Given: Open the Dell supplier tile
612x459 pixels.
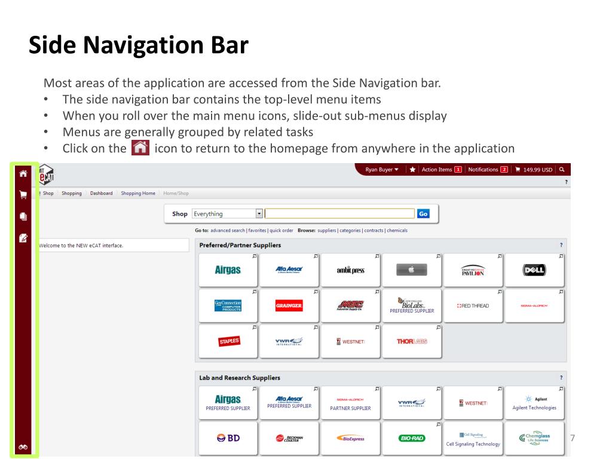Looking at the screenshot, I should pyautogui.click(x=534, y=270).
